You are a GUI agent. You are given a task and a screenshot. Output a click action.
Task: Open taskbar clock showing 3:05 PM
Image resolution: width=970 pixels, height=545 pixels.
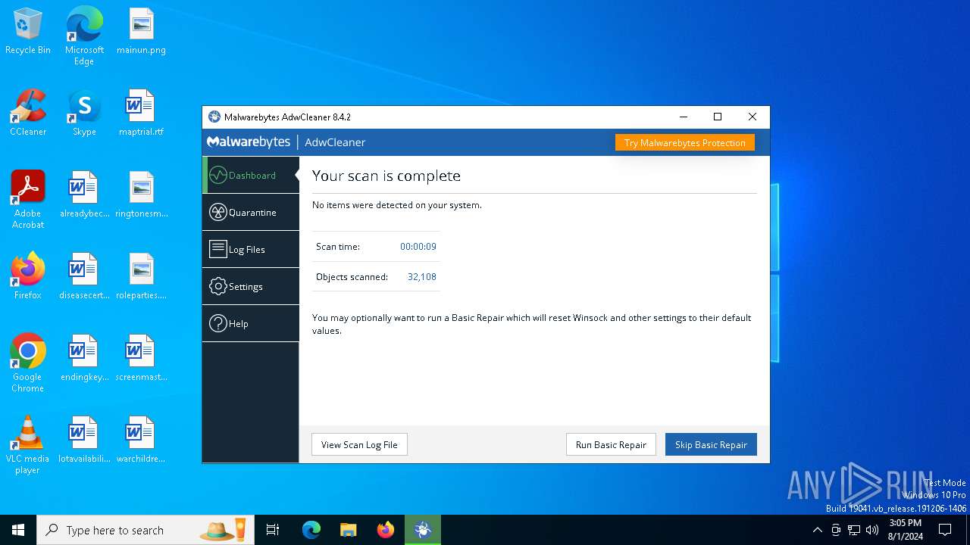tap(906, 530)
